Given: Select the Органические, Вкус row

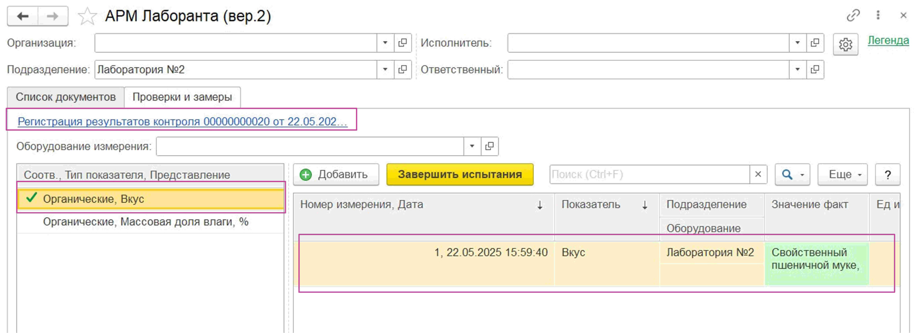Looking at the screenshot, I should click(x=151, y=199).
